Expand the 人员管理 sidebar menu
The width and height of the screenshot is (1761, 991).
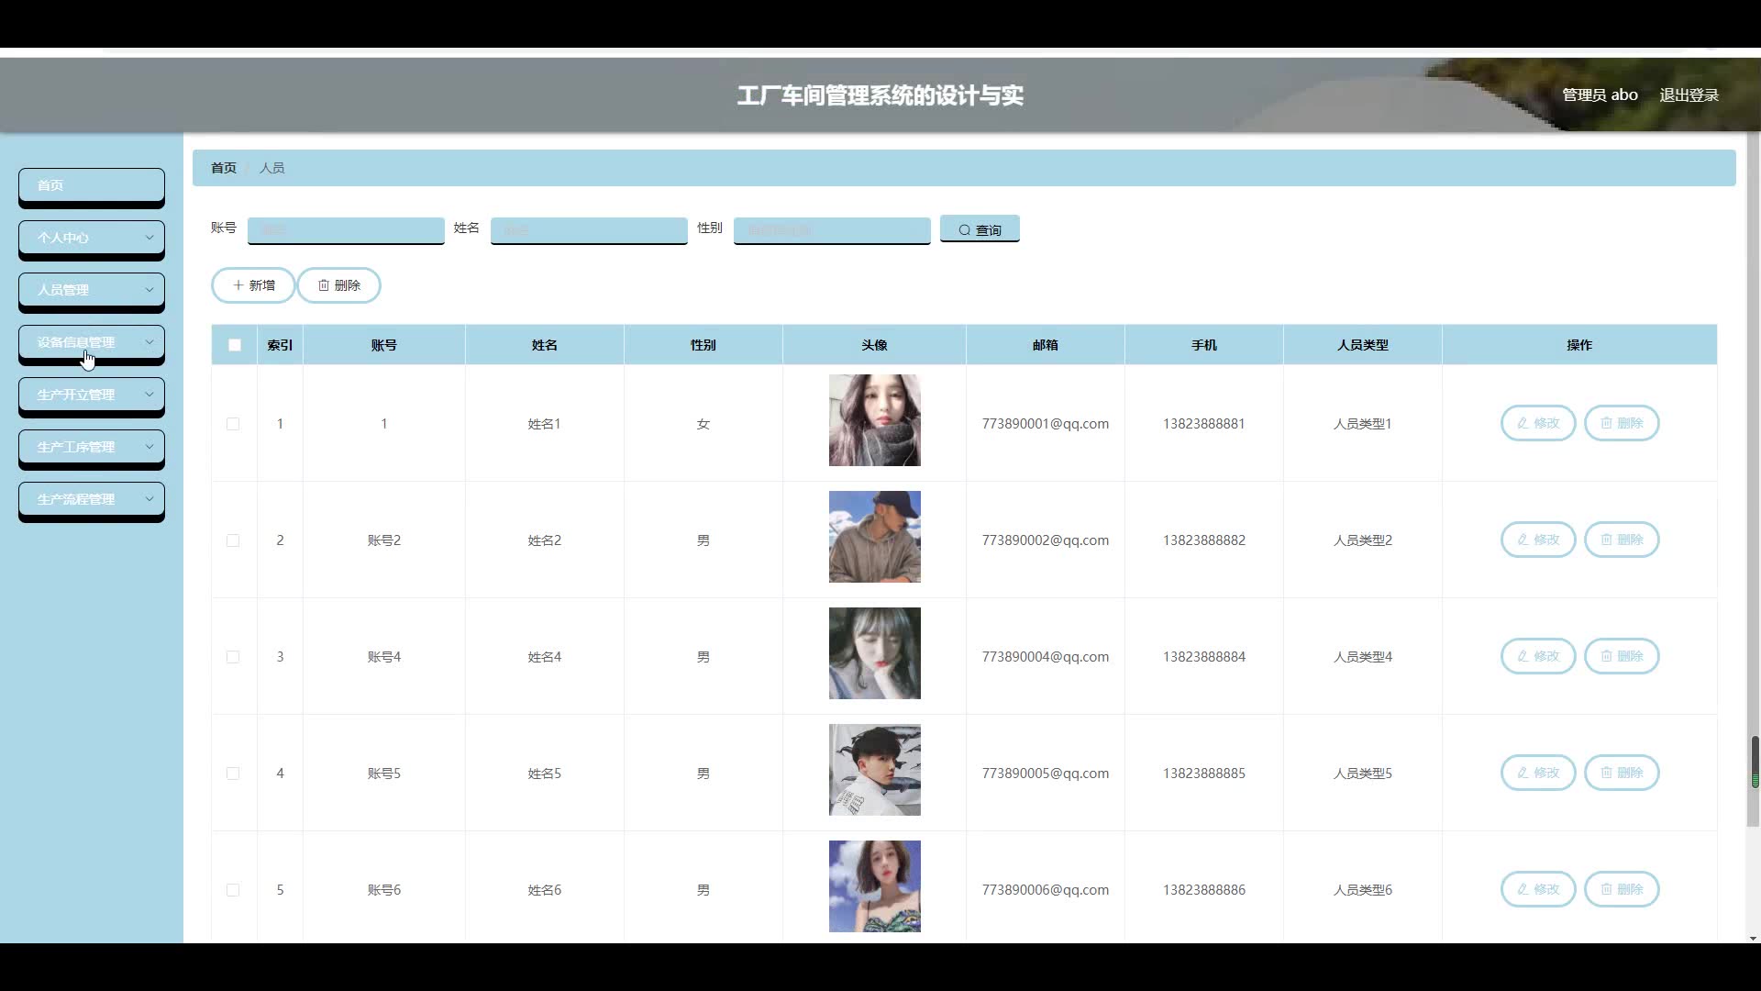click(x=92, y=290)
